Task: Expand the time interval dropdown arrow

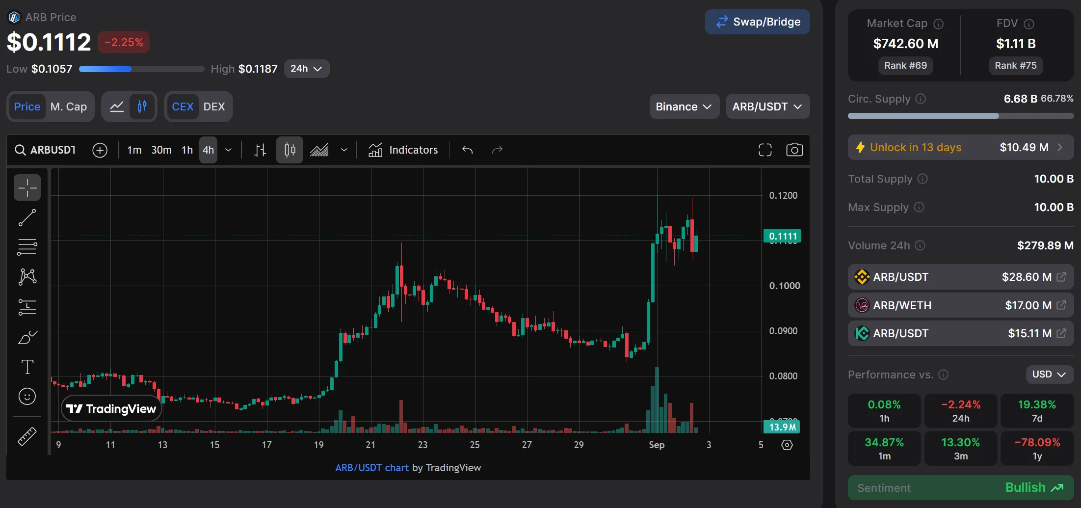Action: tap(228, 150)
